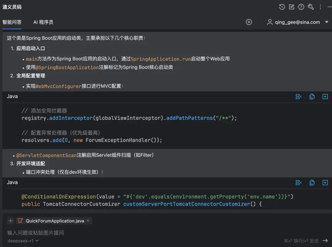Send the message with arrow button
The image size is (332, 247).
[x=325, y=241]
